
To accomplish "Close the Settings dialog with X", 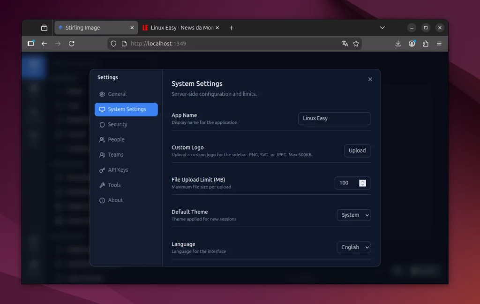I will point(370,79).
